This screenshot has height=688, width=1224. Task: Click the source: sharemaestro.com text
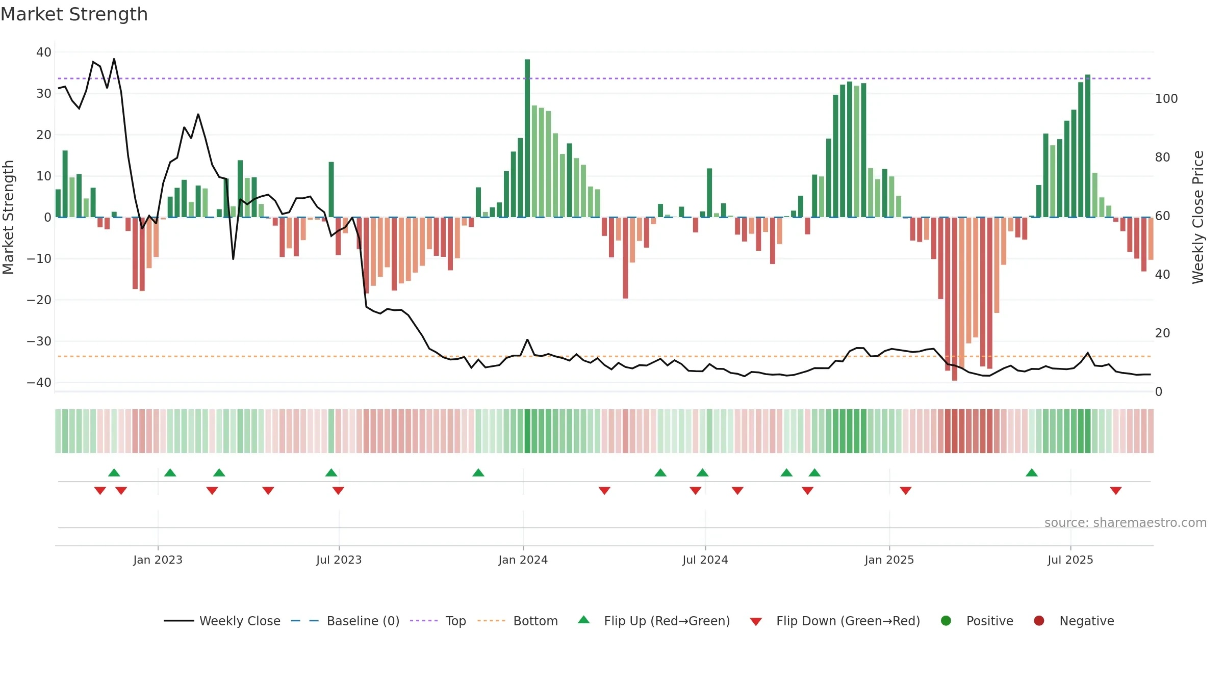[1125, 522]
